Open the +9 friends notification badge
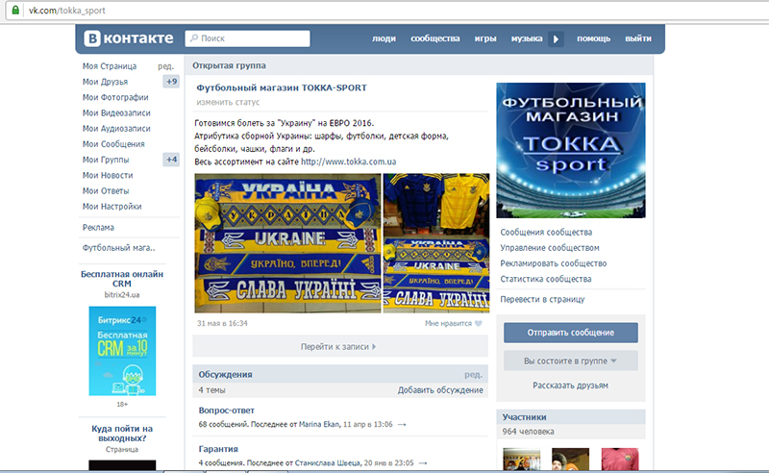The image size is (769, 473). (171, 82)
